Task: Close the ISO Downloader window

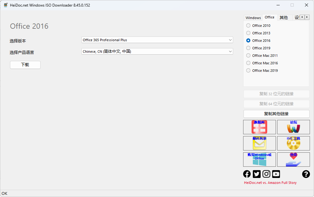Action: coord(307,5)
